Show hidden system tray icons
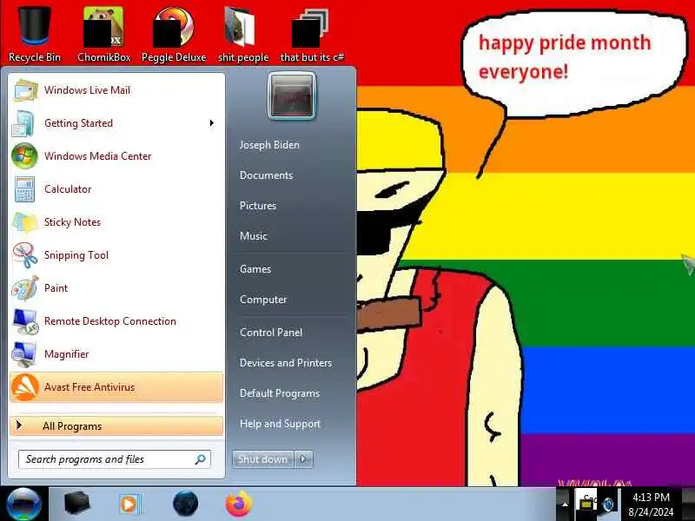This screenshot has height=521, width=695. pyautogui.click(x=564, y=505)
